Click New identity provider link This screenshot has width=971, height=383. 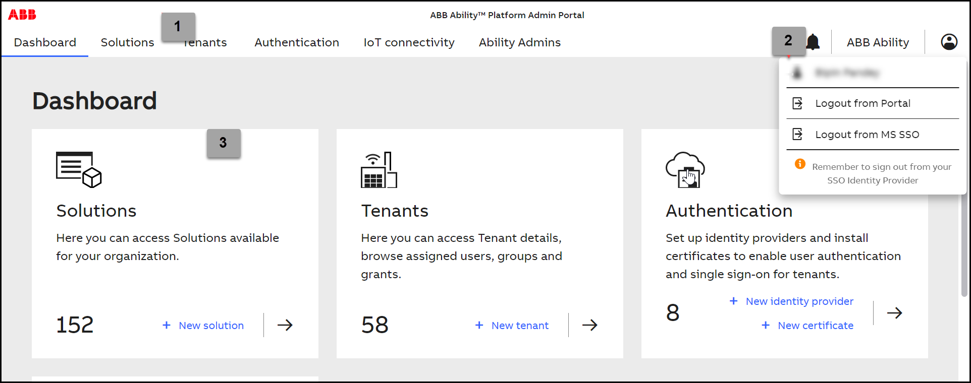coord(799,301)
